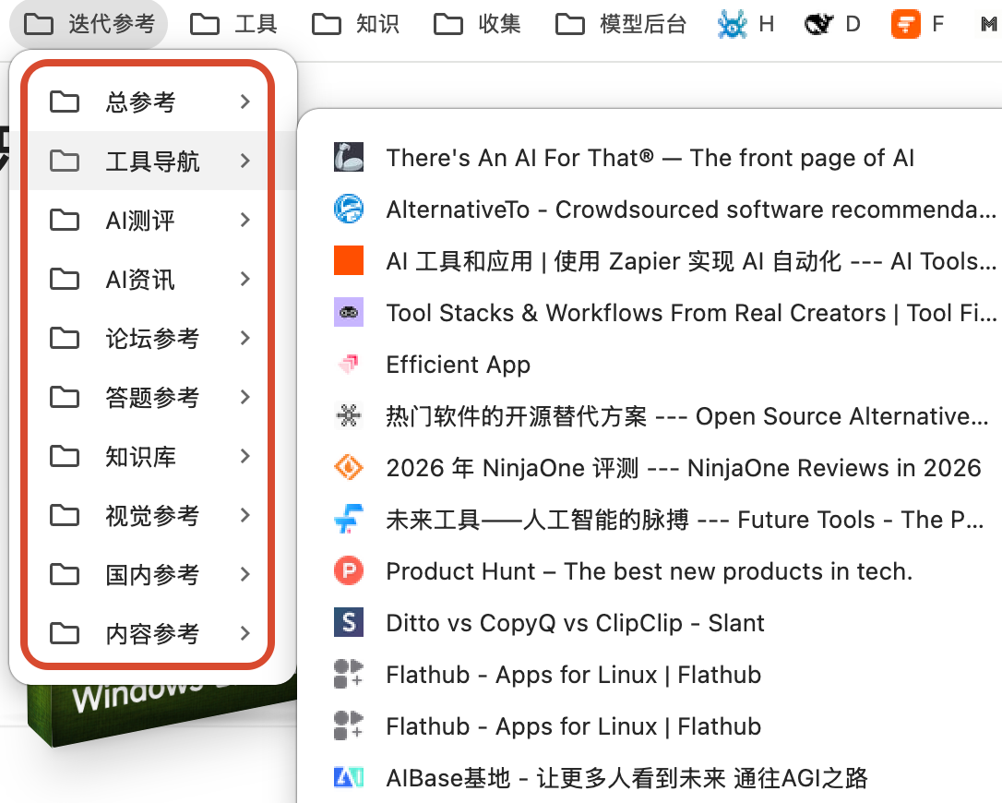Open the 工具 bookmarks folder

coord(233,24)
